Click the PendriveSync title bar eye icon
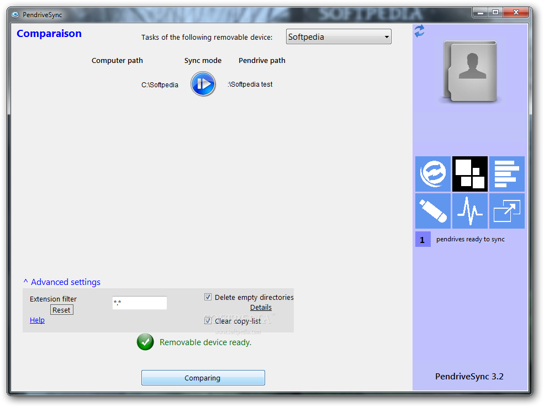Screen dimensions: 544x407 click(15, 14)
